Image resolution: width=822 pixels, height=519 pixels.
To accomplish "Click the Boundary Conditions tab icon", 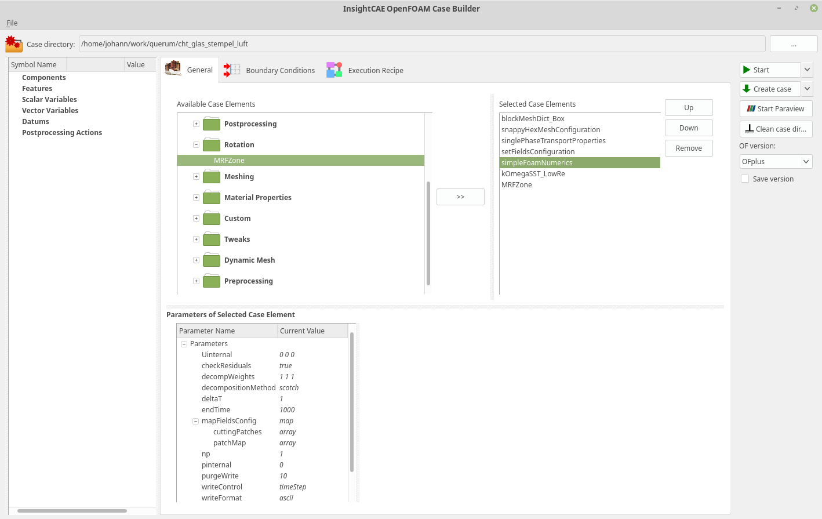I will coord(232,70).
